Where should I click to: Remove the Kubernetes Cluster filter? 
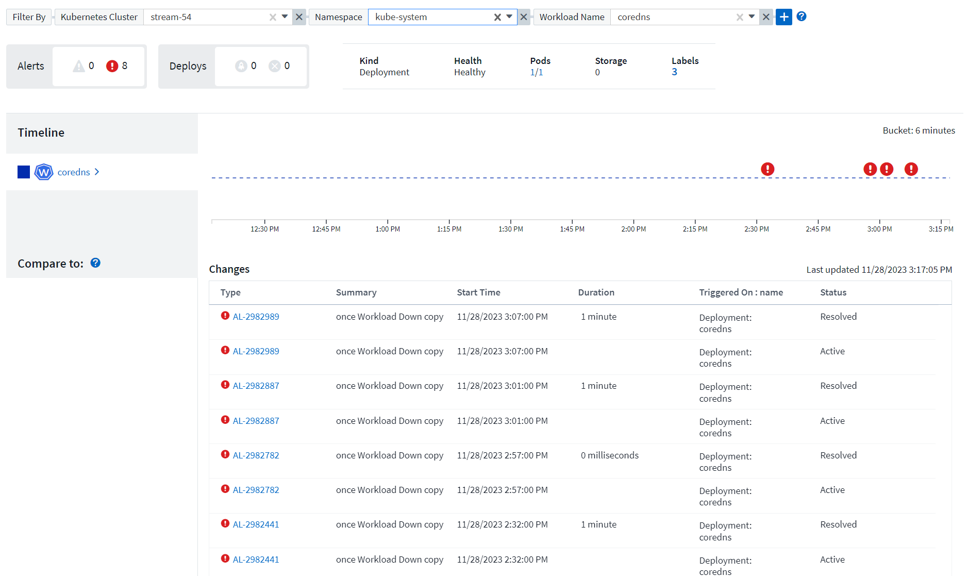tap(299, 17)
